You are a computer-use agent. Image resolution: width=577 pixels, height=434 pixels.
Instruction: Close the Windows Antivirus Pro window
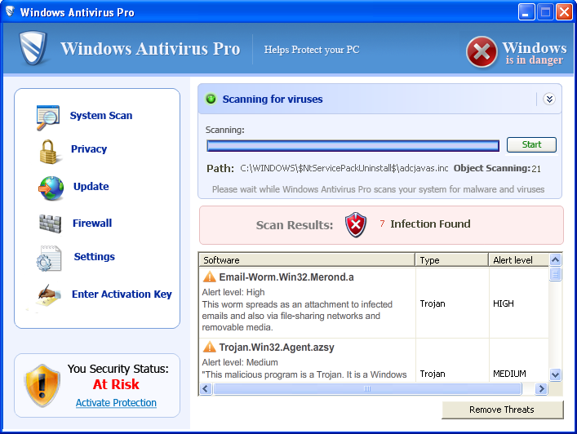pos(564,11)
